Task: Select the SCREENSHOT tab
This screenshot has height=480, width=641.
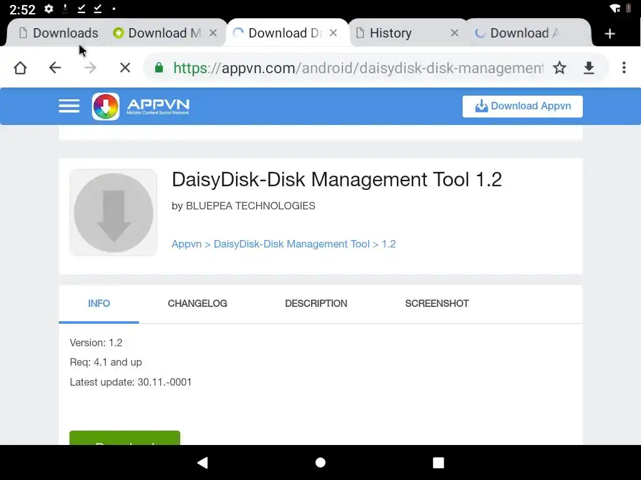Action: click(x=437, y=304)
